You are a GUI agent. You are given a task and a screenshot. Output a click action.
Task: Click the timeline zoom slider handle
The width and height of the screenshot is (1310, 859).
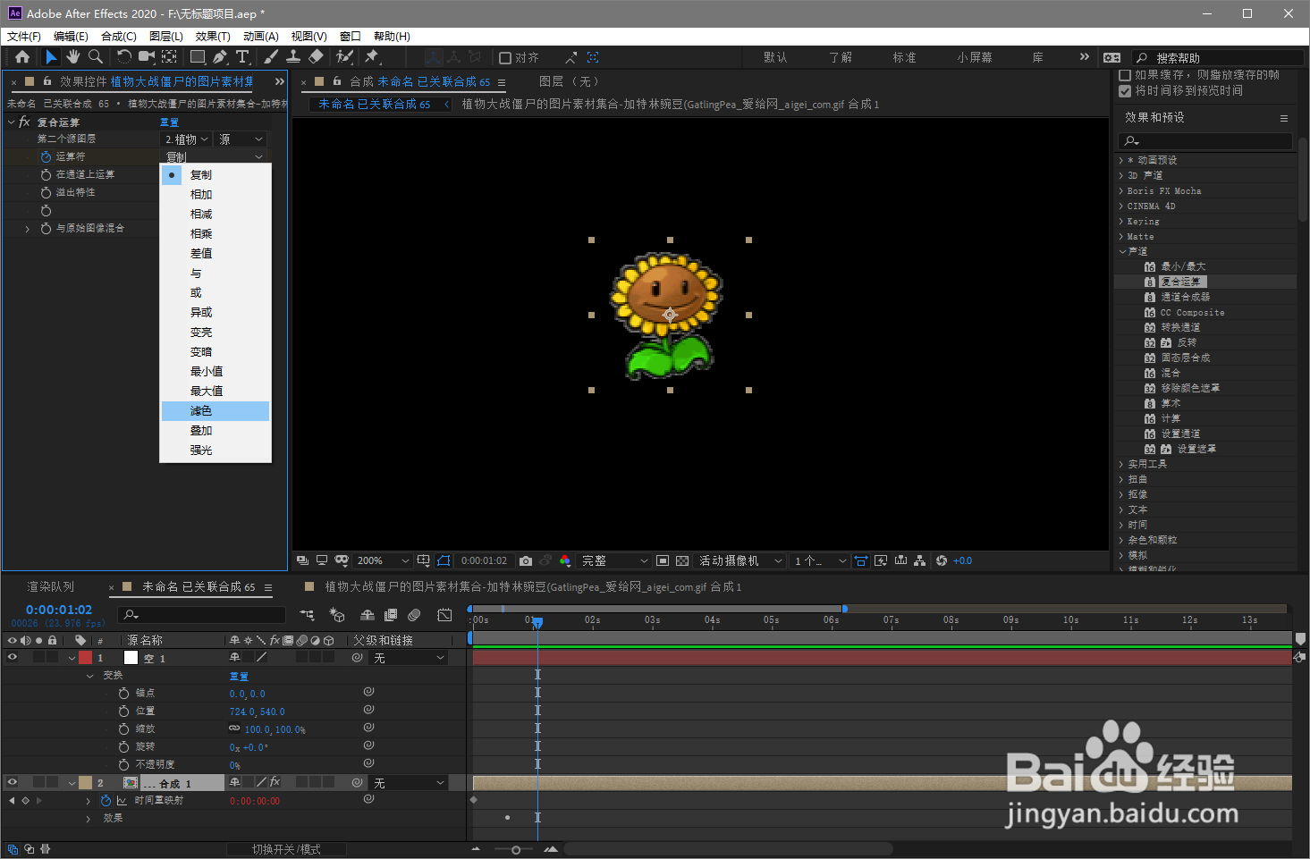pos(516,850)
